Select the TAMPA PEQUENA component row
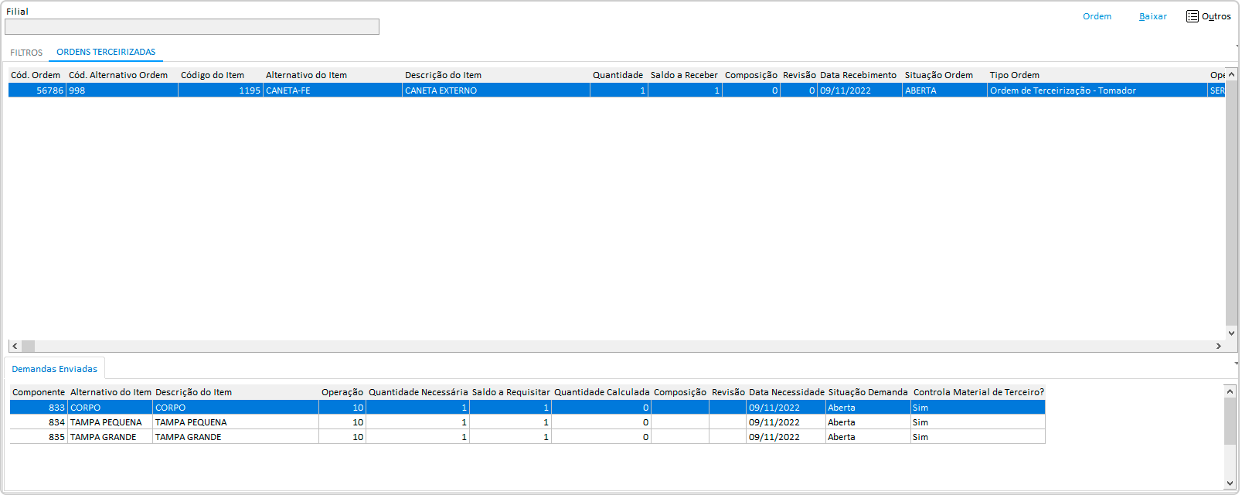The image size is (1242, 495). (x=191, y=422)
